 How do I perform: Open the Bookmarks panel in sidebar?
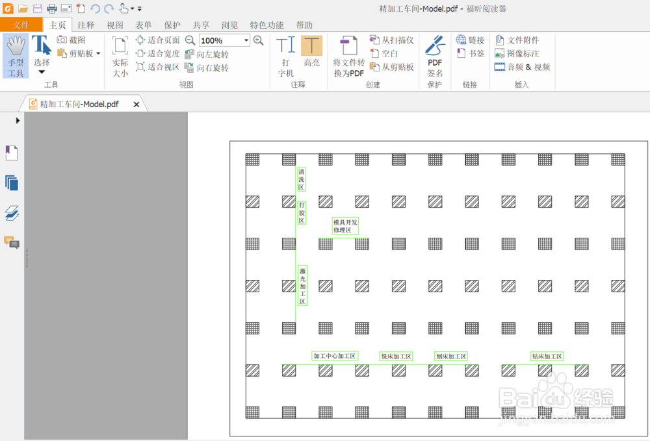12,153
